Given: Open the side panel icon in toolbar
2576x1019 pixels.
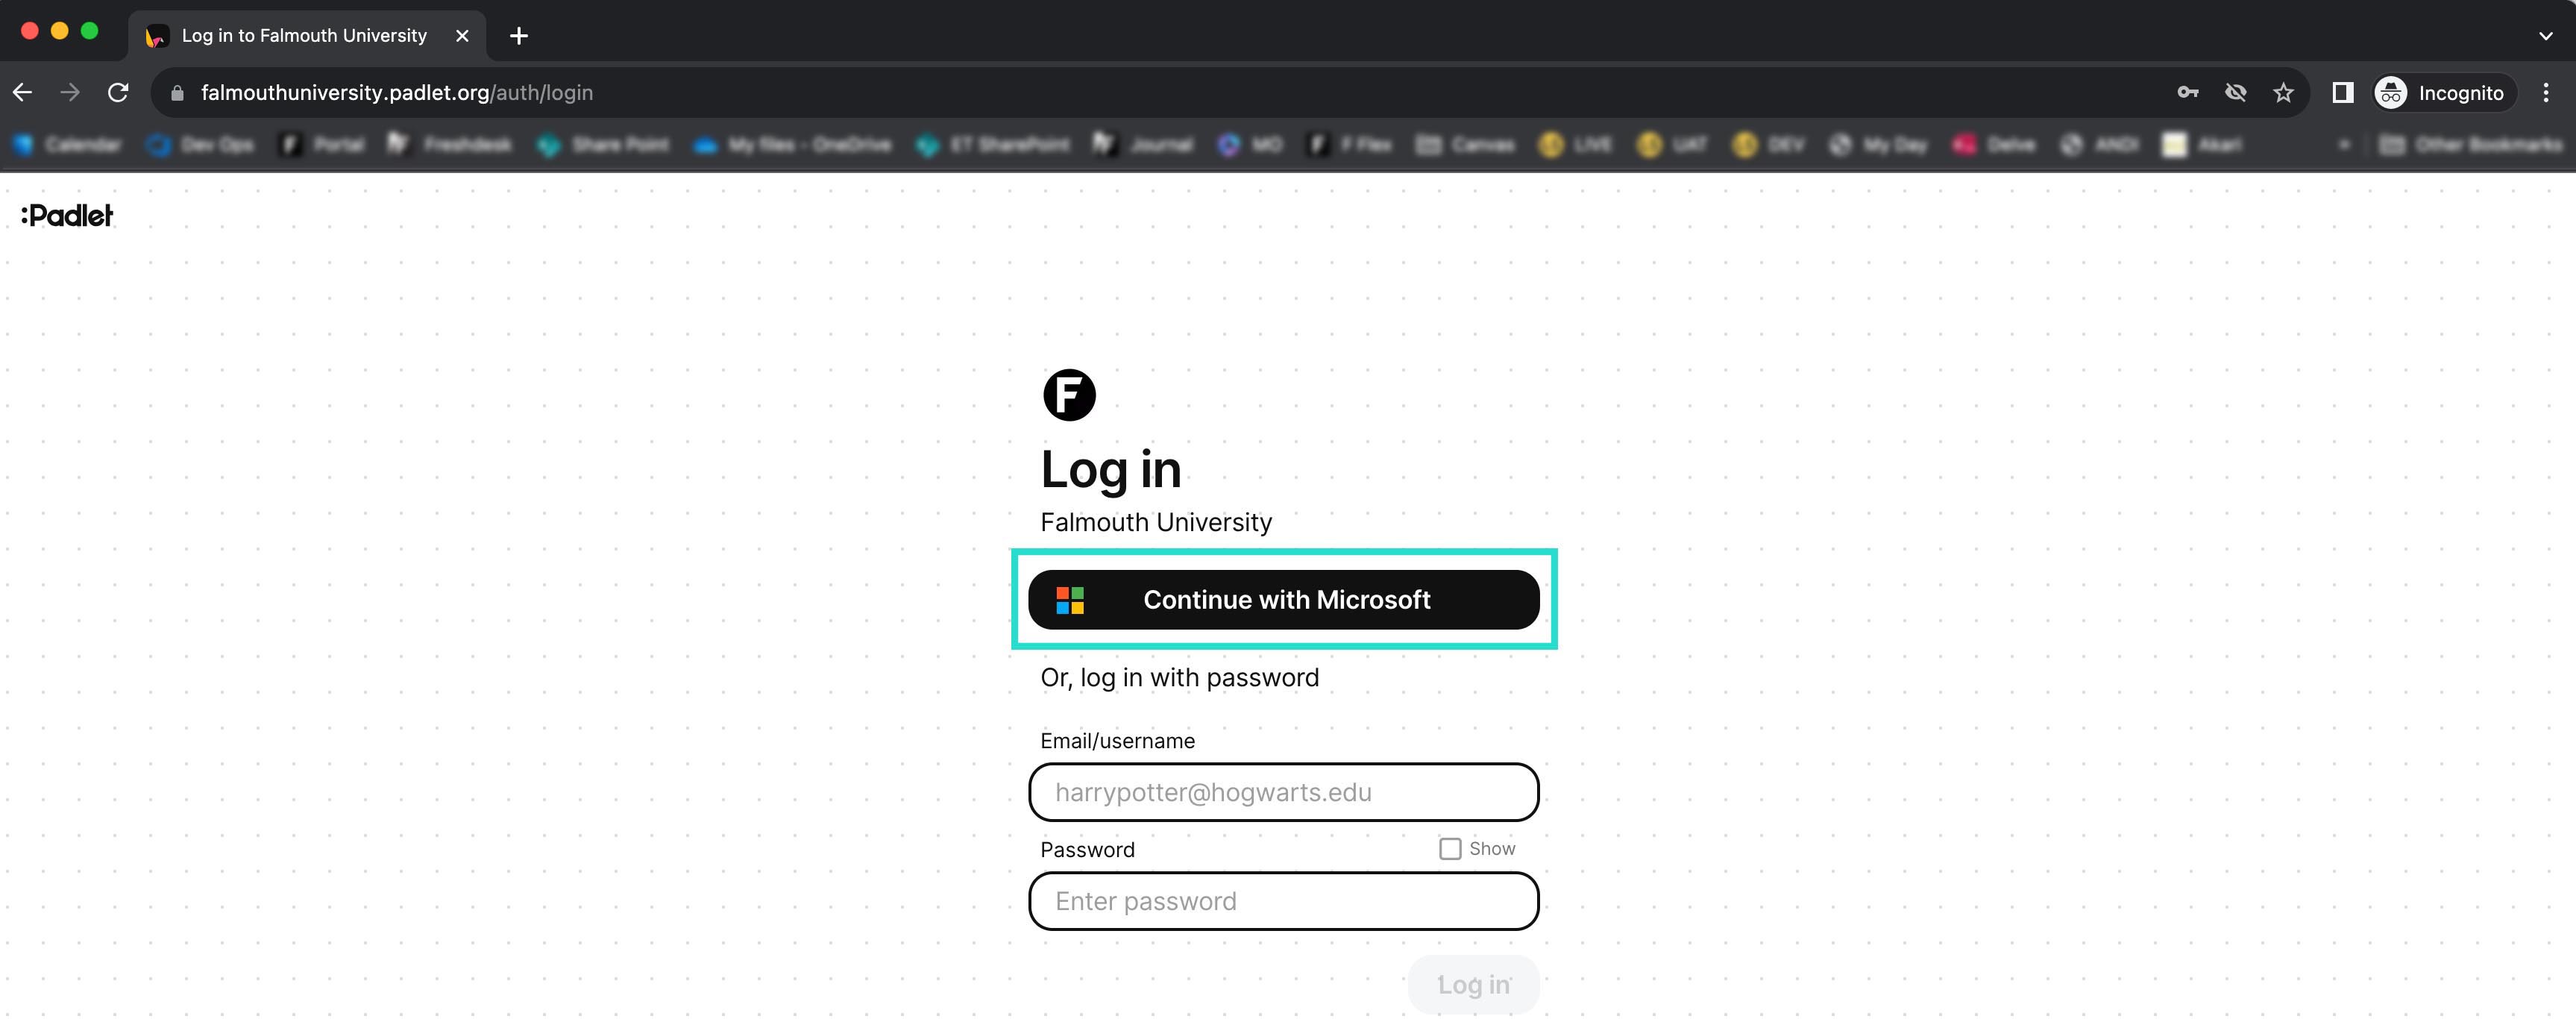Looking at the screenshot, I should (x=2342, y=93).
